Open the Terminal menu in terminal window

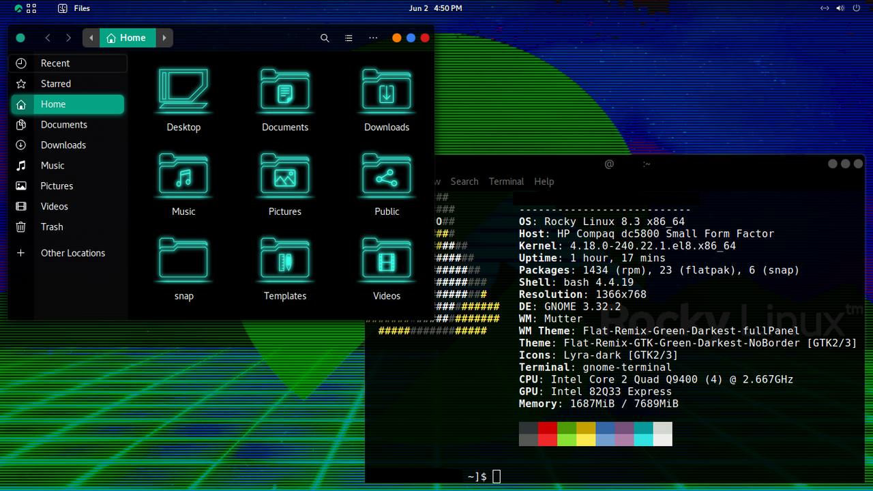pyautogui.click(x=506, y=181)
